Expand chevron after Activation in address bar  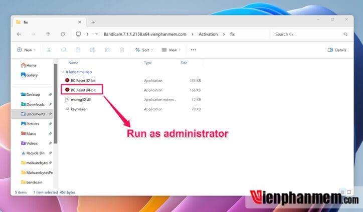point(224,34)
